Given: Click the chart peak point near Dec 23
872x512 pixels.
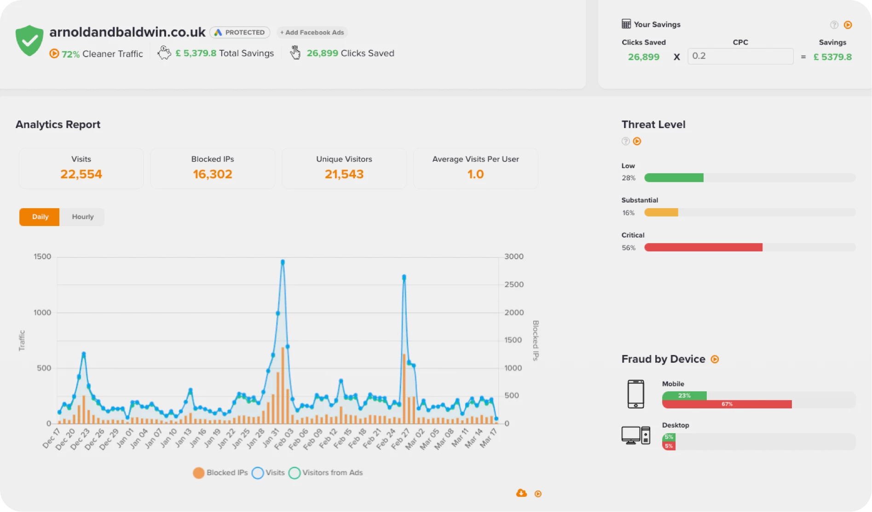Looking at the screenshot, I should coord(84,354).
